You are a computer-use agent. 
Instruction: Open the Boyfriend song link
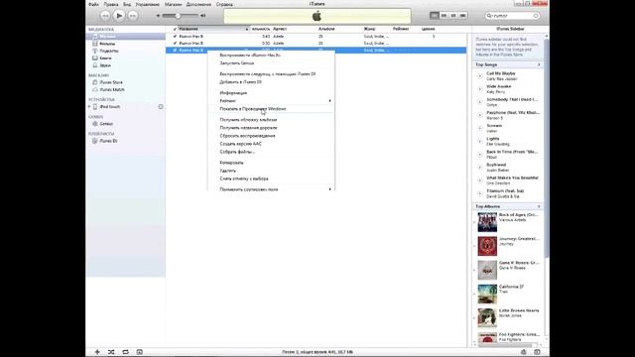coord(496,165)
